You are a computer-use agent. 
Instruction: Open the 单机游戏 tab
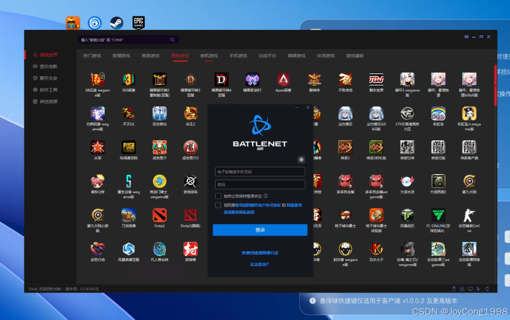(x=209, y=56)
